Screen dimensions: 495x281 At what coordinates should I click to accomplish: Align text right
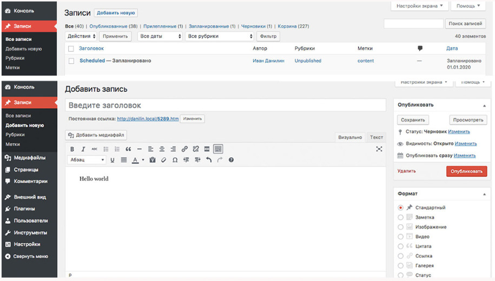pyautogui.click(x=173, y=149)
